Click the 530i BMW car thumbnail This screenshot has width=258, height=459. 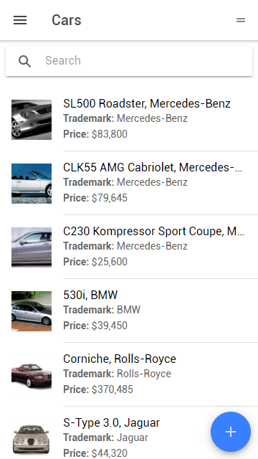pyautogui.click(x=32, y=311)
